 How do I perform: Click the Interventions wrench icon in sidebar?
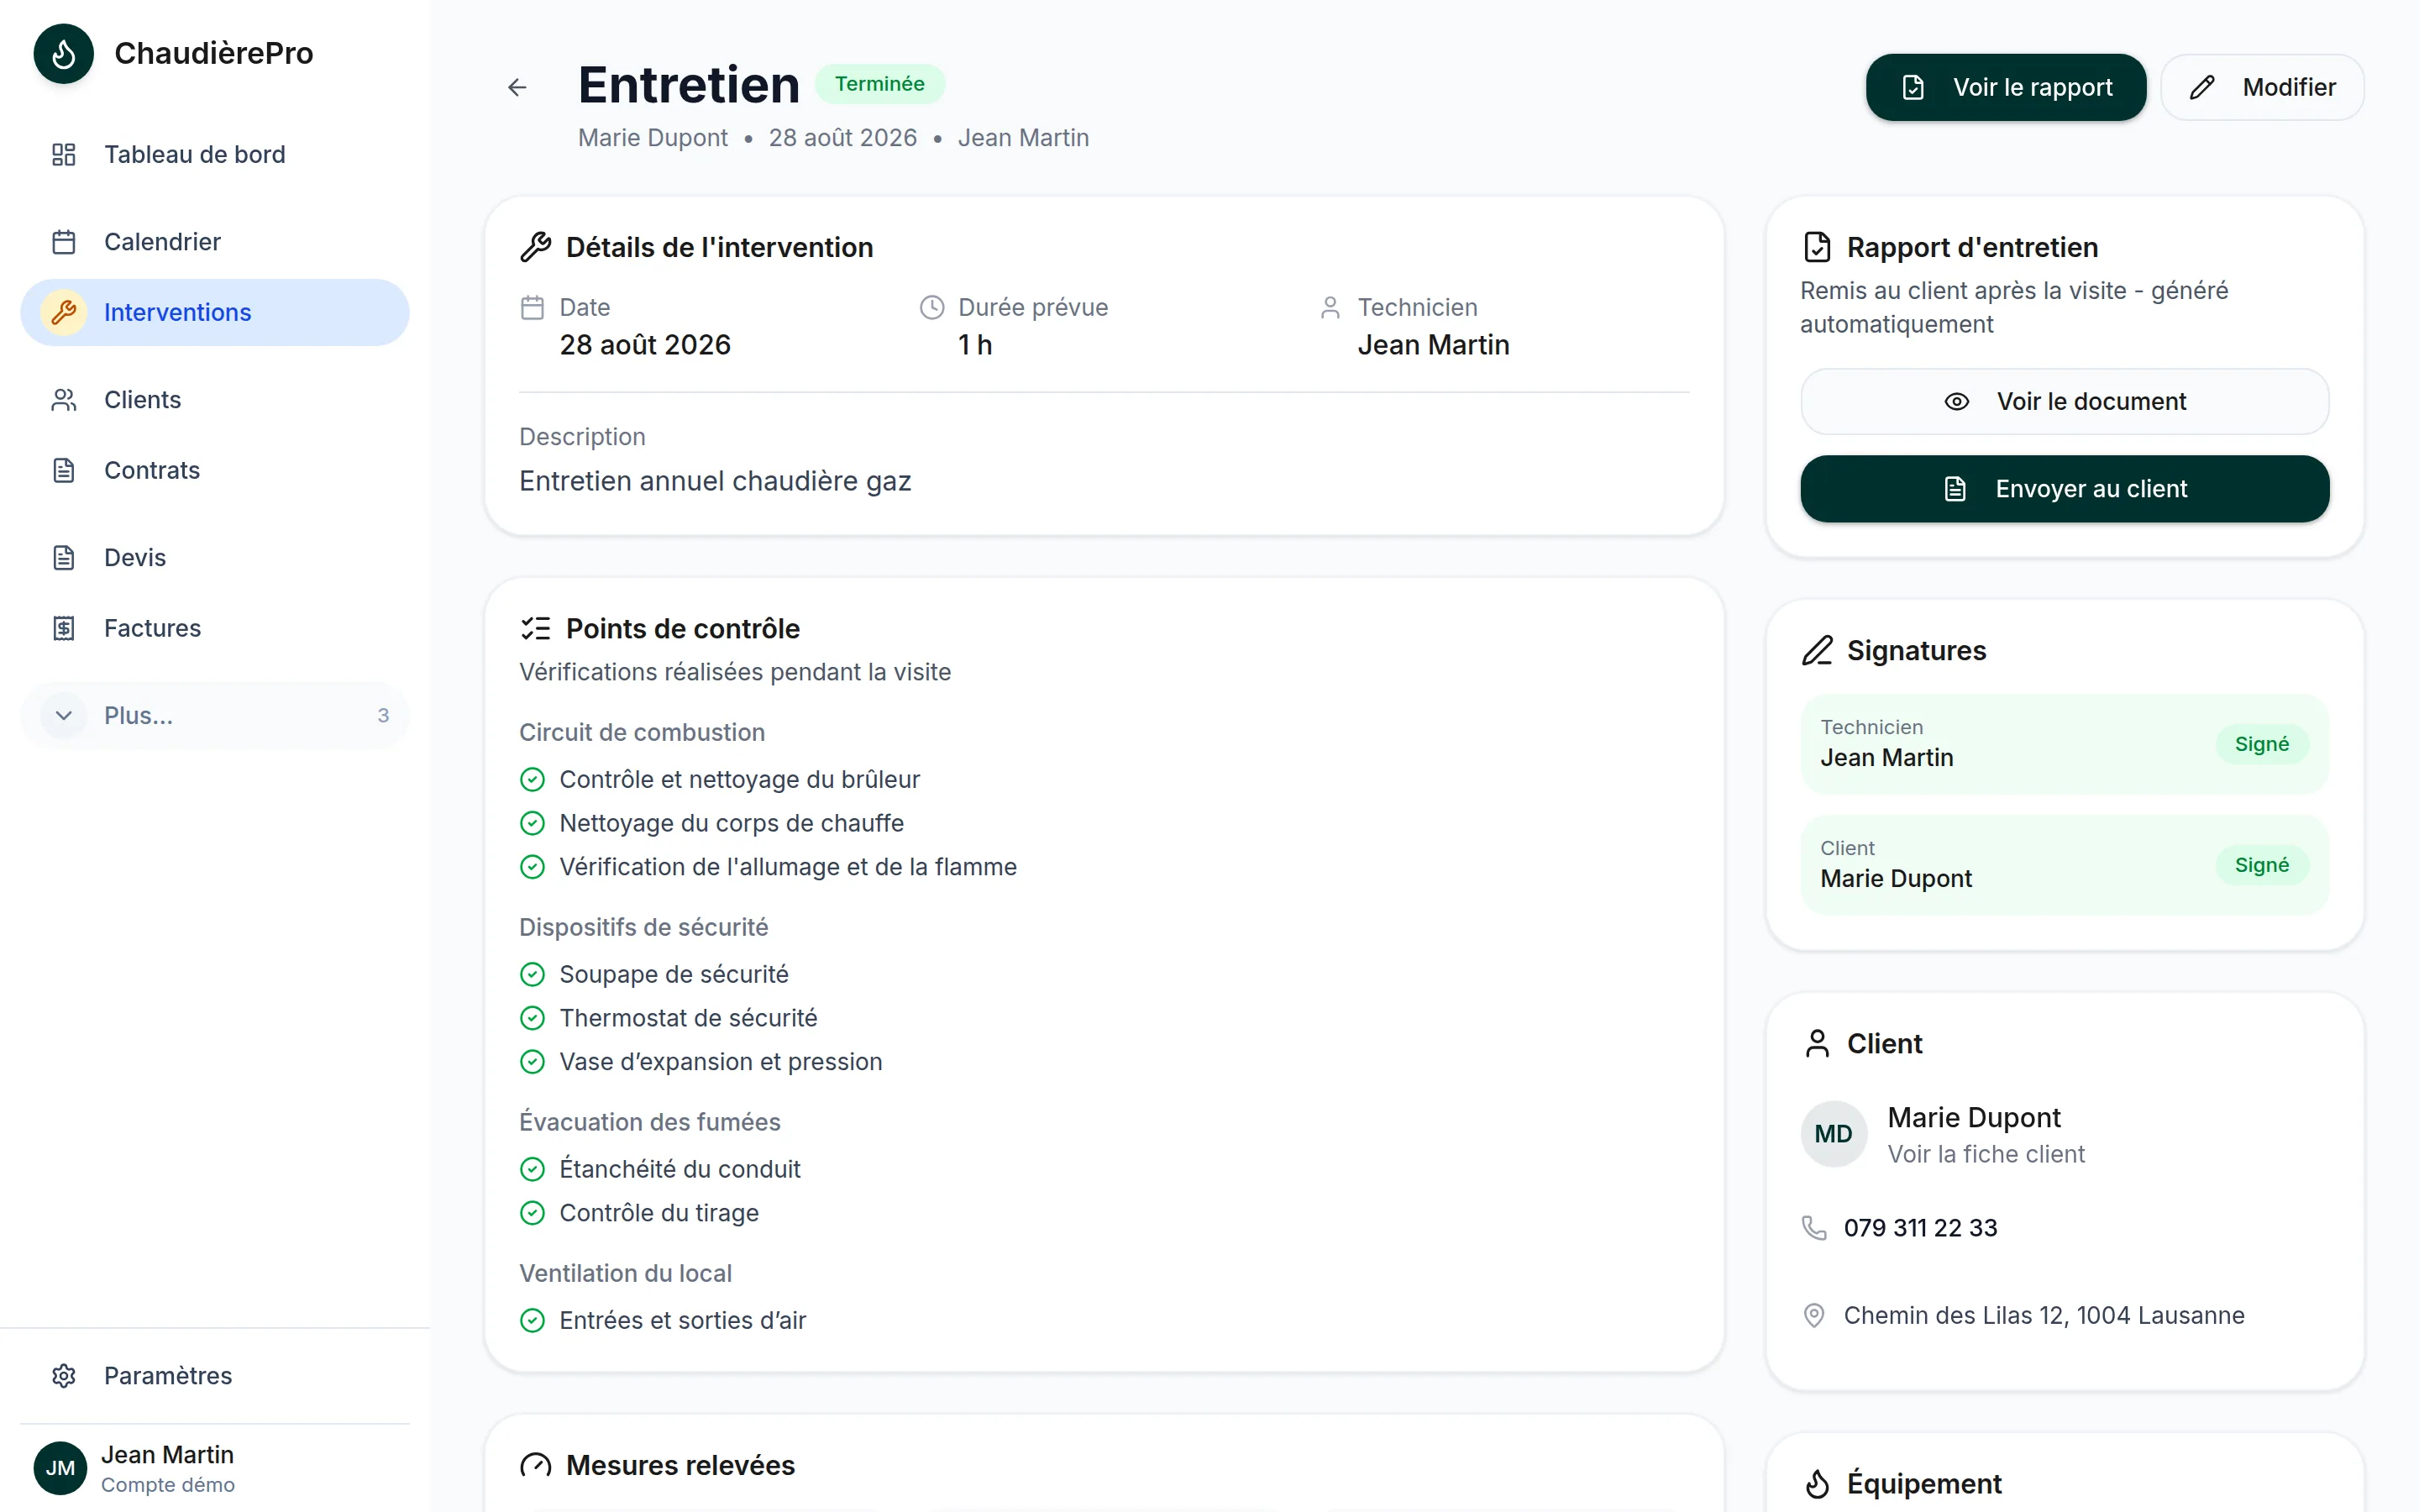tap(64, 312)
